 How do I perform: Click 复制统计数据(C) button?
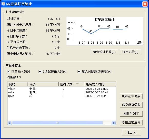[104, 52]
